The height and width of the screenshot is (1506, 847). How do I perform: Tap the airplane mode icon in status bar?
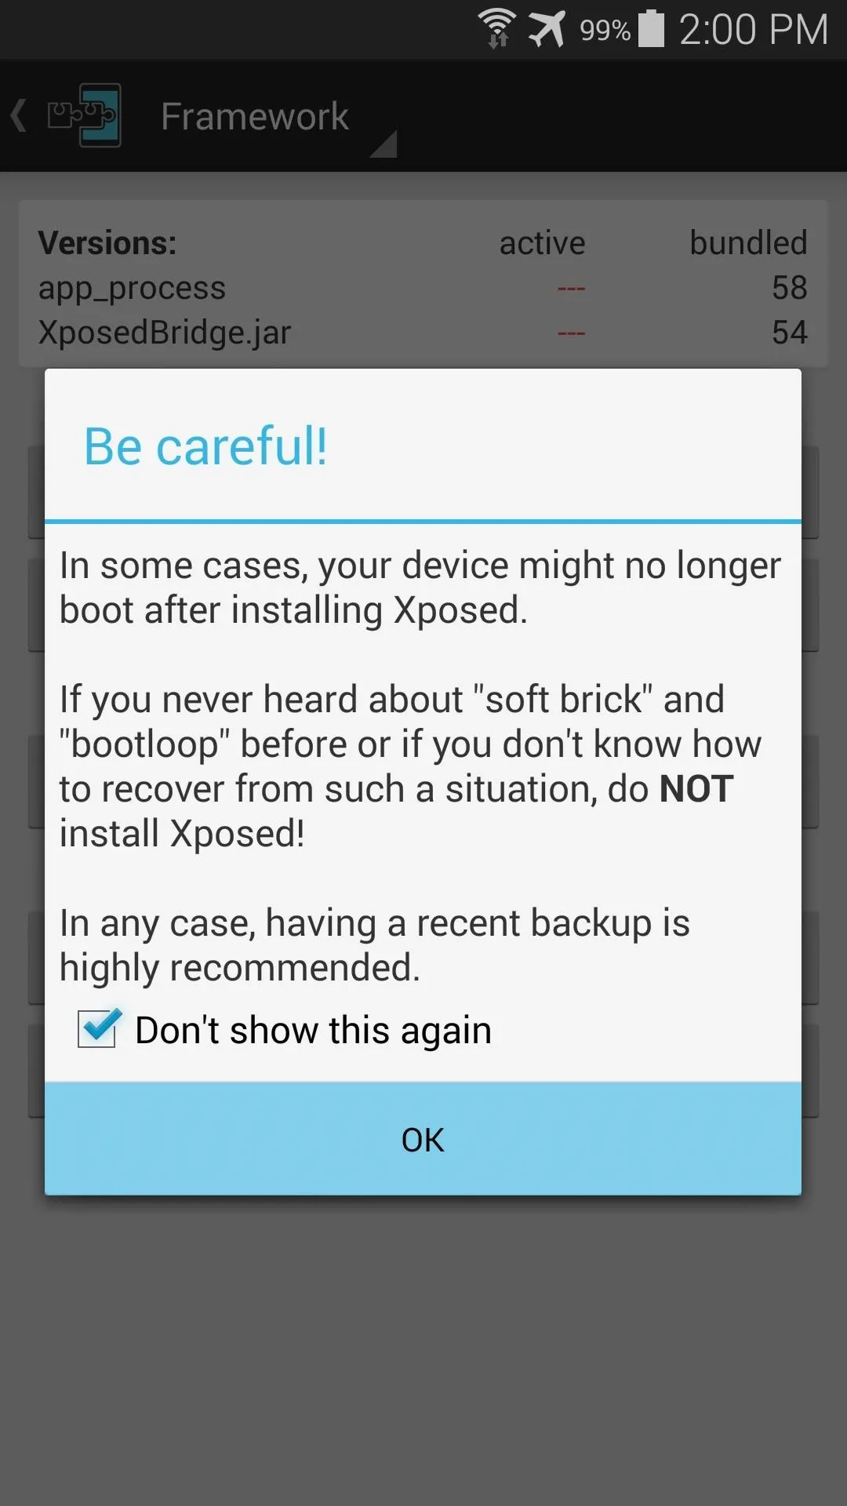[547, 29]
